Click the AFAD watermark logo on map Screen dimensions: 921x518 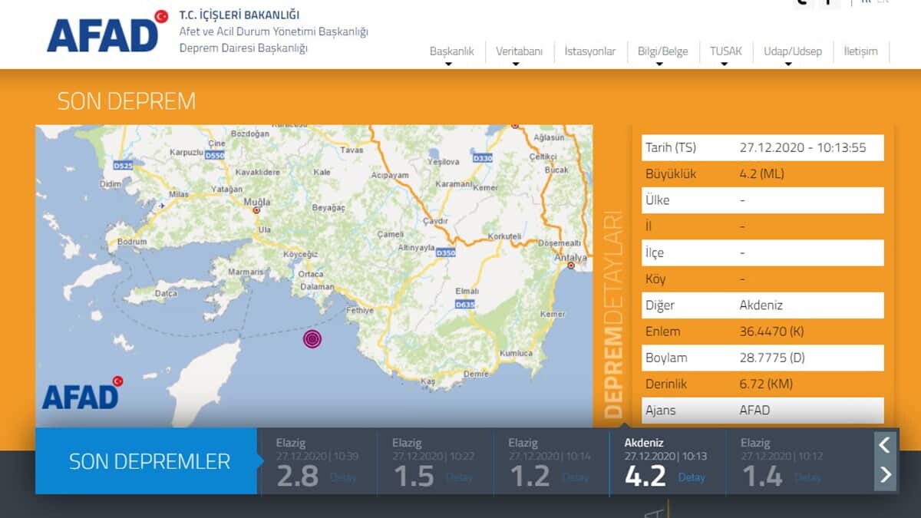[82, 393]
